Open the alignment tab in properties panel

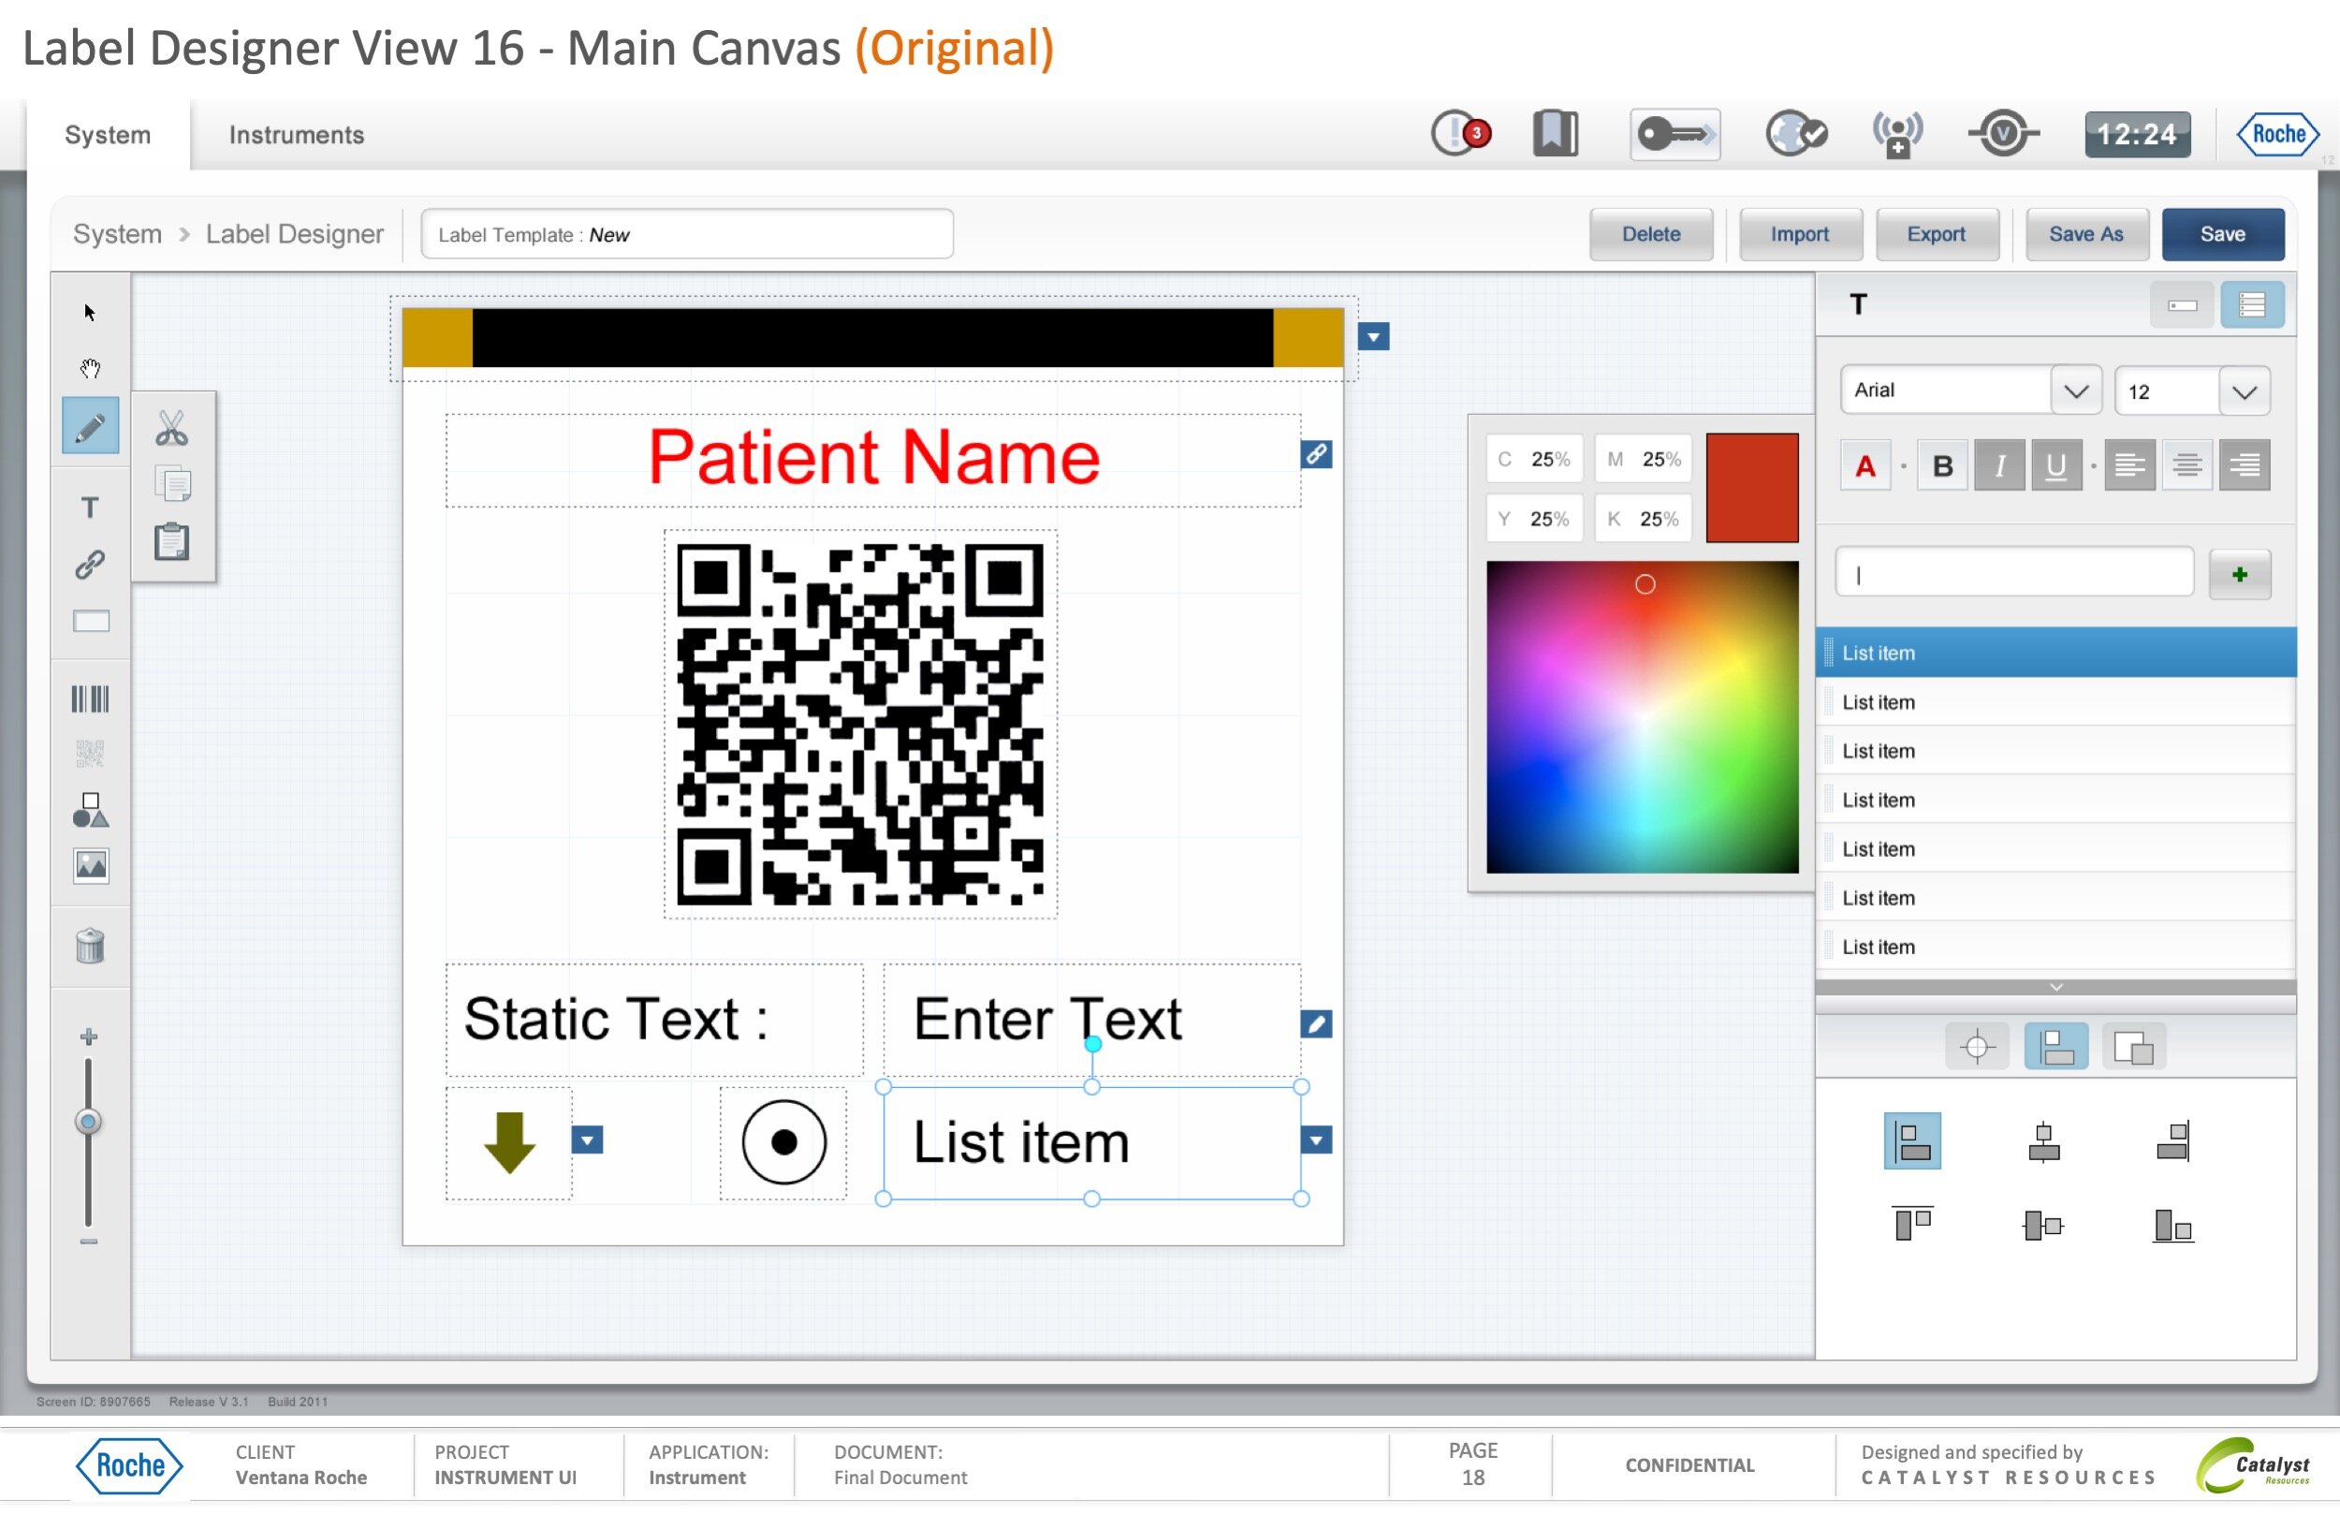pyautogui.click(x=2055, y=1047)
